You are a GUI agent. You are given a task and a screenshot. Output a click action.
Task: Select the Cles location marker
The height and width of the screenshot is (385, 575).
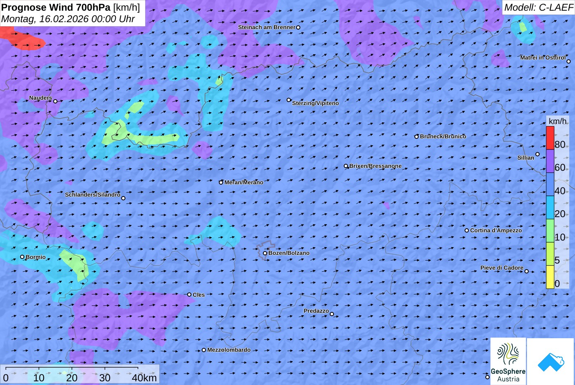189,294
